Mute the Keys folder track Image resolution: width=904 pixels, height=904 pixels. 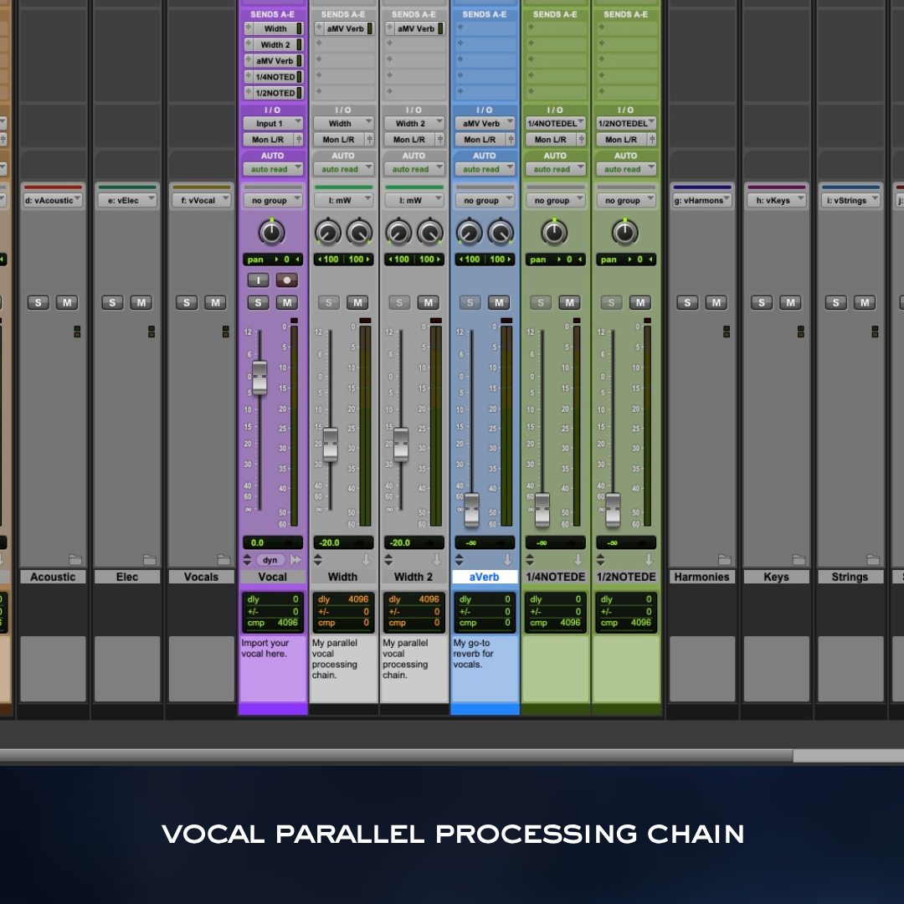(790, 303)
